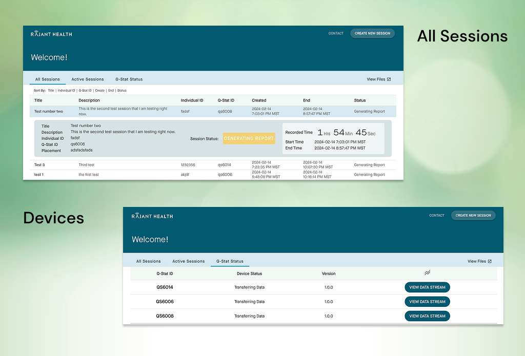
Task: Open View Files external-link icon on All Sessions screen
Action: [388, 79]
